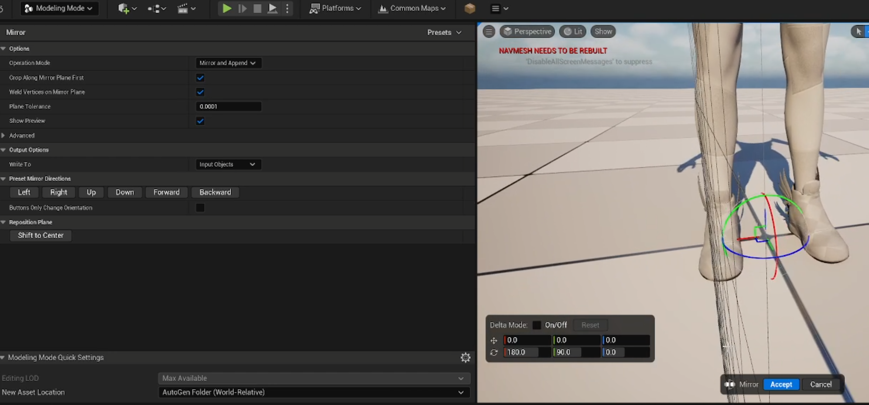Screen dimensions: 869x405
Task: Open the Write To dropdown
Action: [227, 164]
